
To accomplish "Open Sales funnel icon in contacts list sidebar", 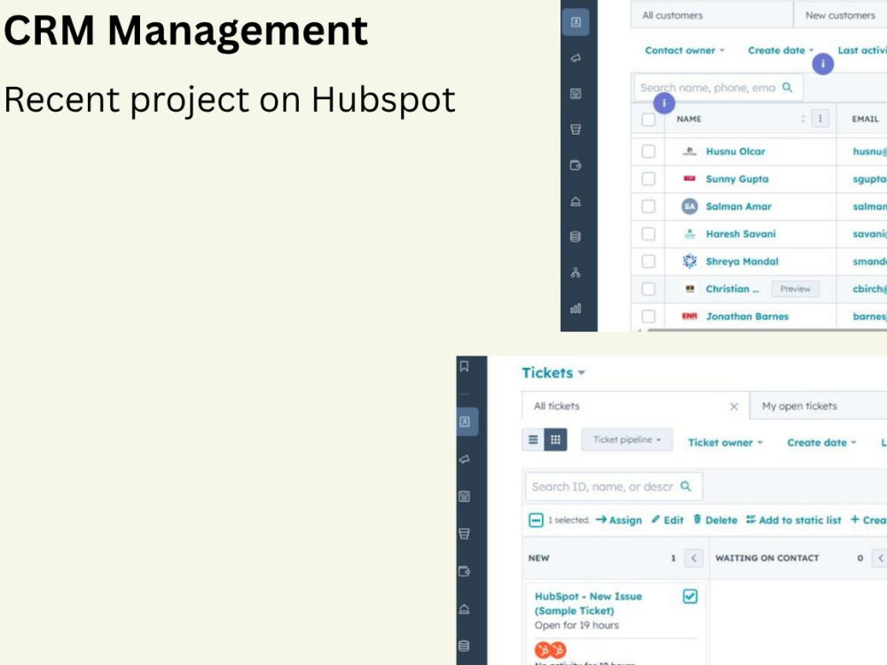I will click(576, 129).
